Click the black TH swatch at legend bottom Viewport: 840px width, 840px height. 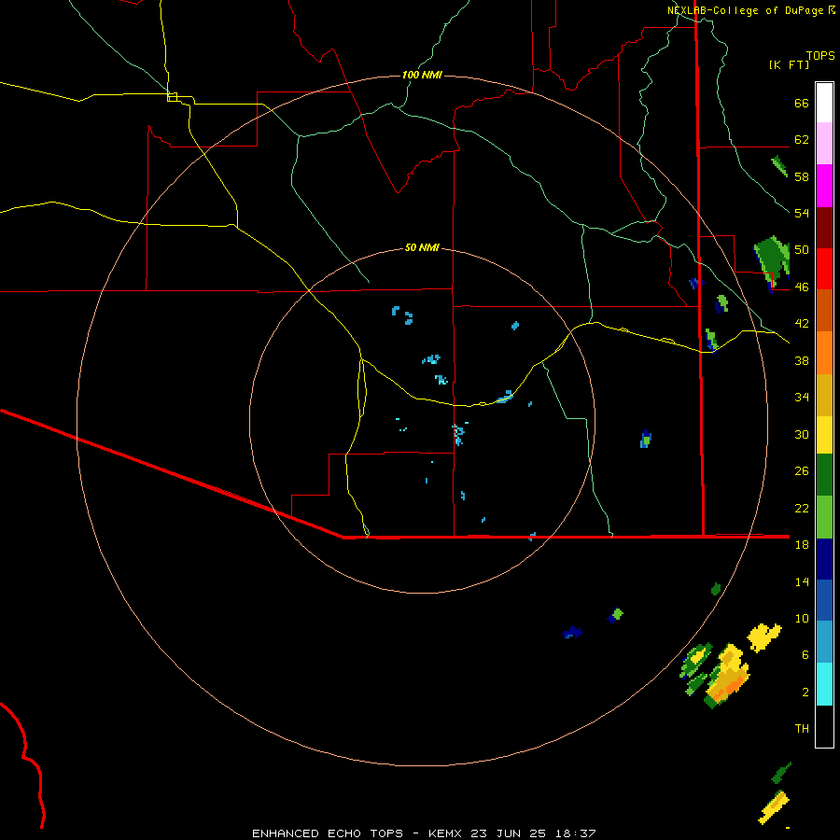coord(824,726)
